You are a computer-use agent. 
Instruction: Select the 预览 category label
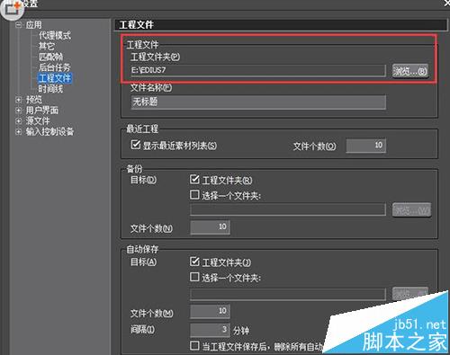pyautogui.click(x=33, y=100)
